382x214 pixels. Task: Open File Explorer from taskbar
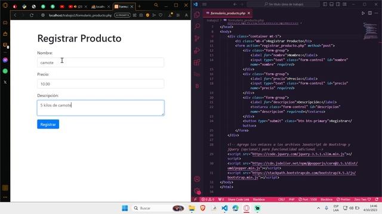point(192,208)
